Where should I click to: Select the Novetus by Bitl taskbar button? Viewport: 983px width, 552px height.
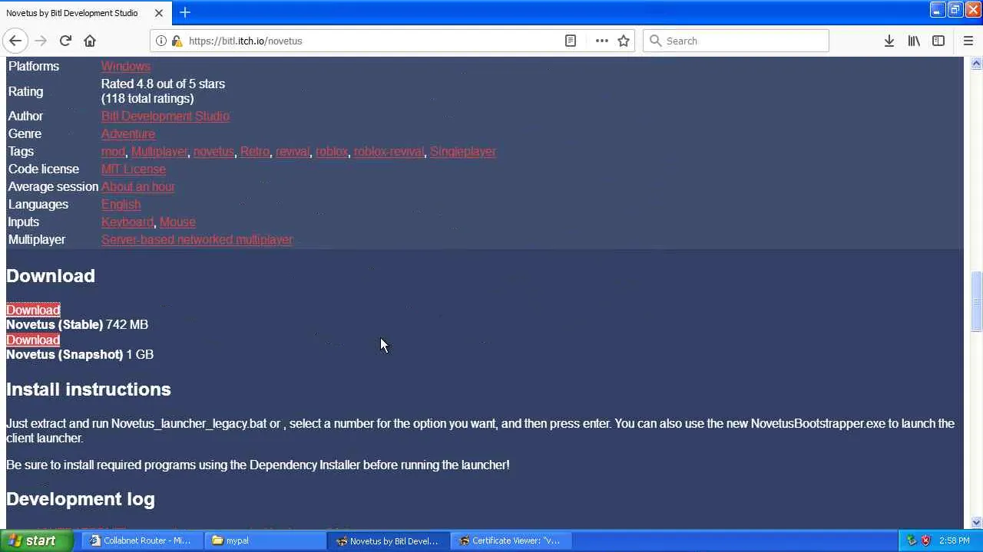[387, 540]
